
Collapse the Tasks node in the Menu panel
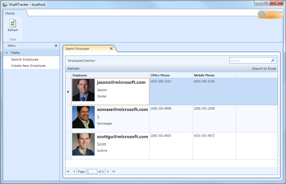click(7, 53)
